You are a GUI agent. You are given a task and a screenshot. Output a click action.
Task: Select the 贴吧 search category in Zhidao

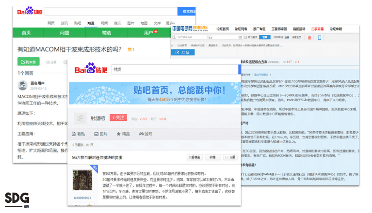click(x=78, y=23)
